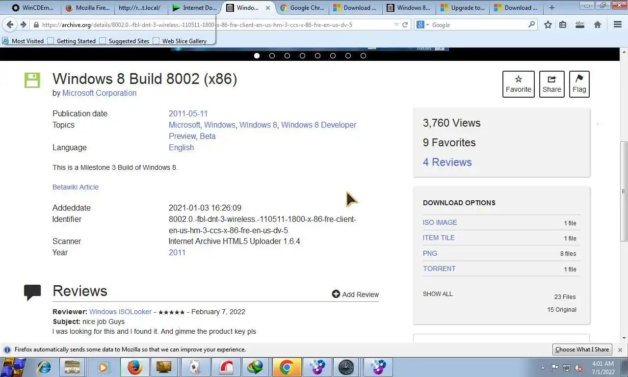Click the search magnifier icon in search box
The width and height of the screenshot is (628, 377).
click(x=531, y=25)
